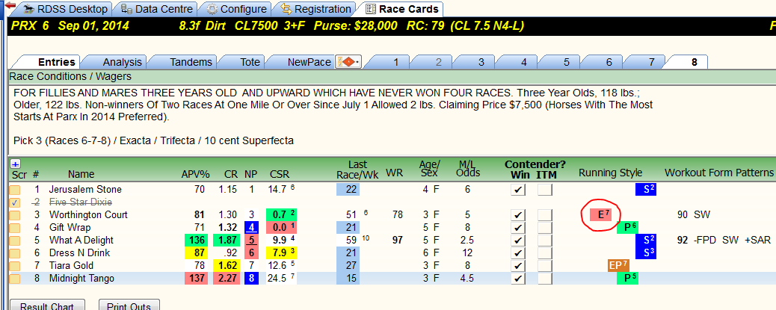Click the M/L Odds column header

467,169
